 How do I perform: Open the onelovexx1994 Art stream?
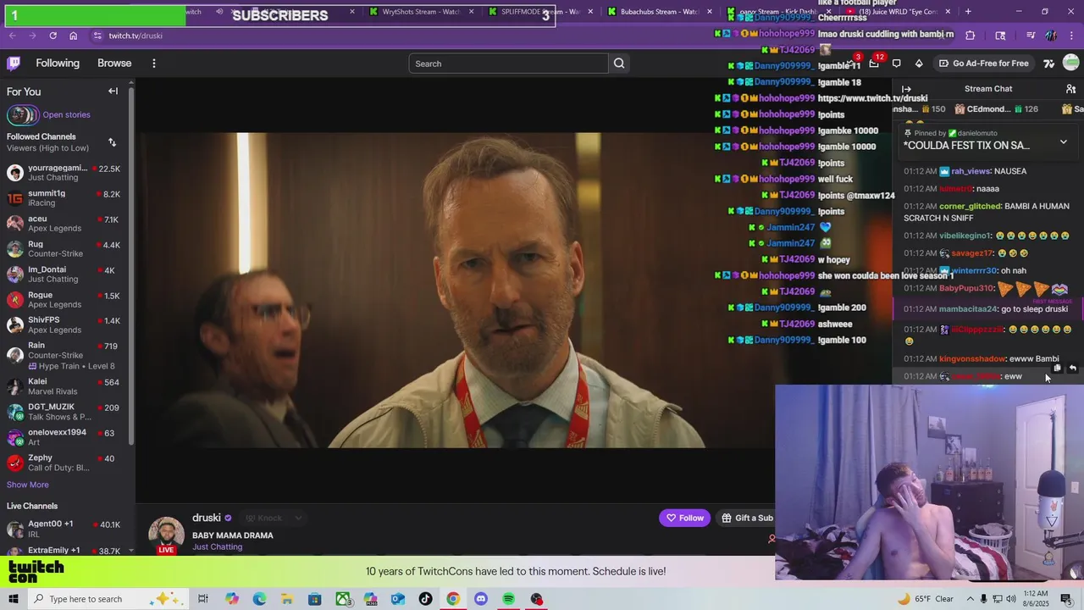pos(65,437)
